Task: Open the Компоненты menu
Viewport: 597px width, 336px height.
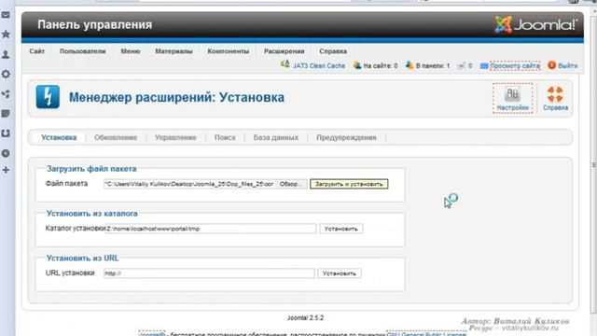Action: (228, 51)
